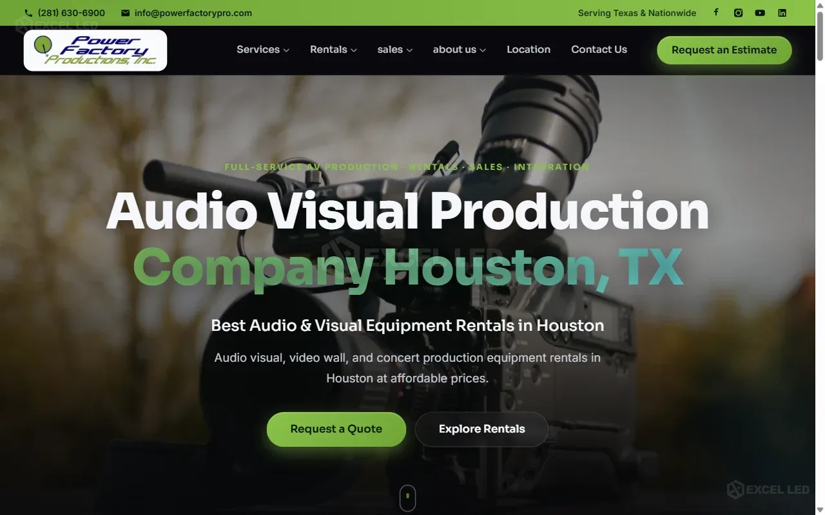Open the Facebook social icon
Viewport: 825px width, 515px height.
point(716,12)
